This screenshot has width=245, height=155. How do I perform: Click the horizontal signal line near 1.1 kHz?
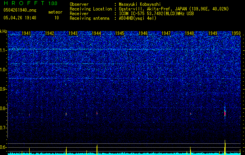[x=124, y=49]
